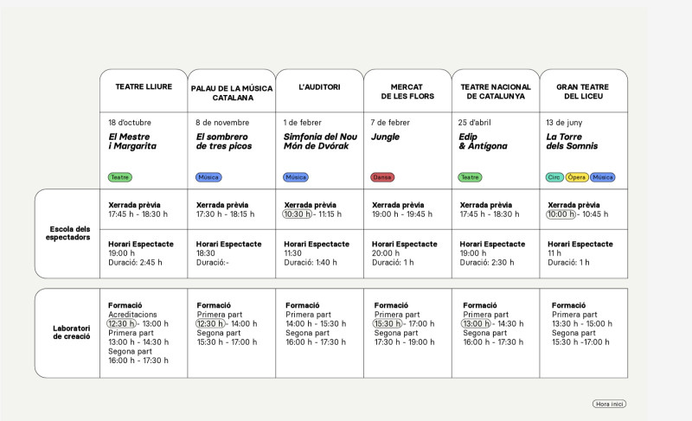The width and height of the screenshot is (692, 421).
Task: Click the Música tag under El sombrero de tres picos
Action: pos(208,177)
